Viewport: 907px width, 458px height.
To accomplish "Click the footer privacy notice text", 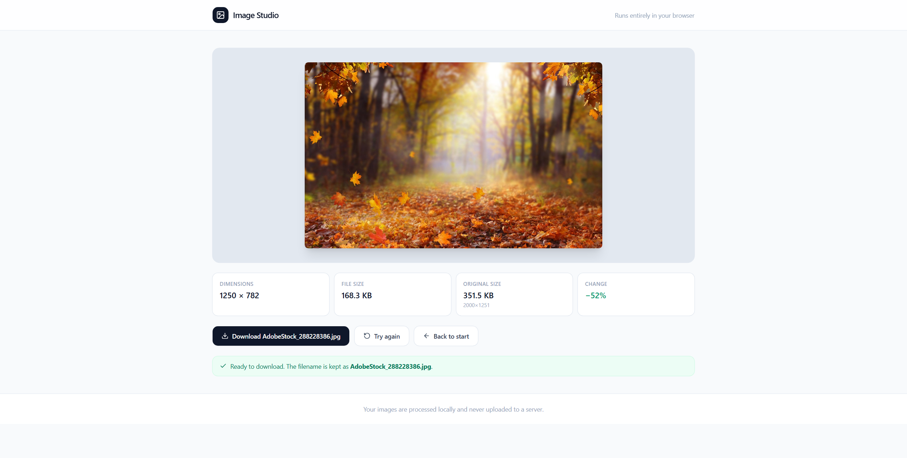I will [453, 409].
